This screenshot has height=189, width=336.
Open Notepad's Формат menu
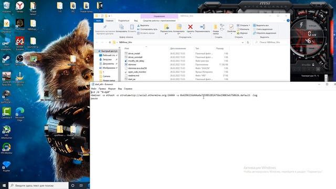[x=112, y=89]
